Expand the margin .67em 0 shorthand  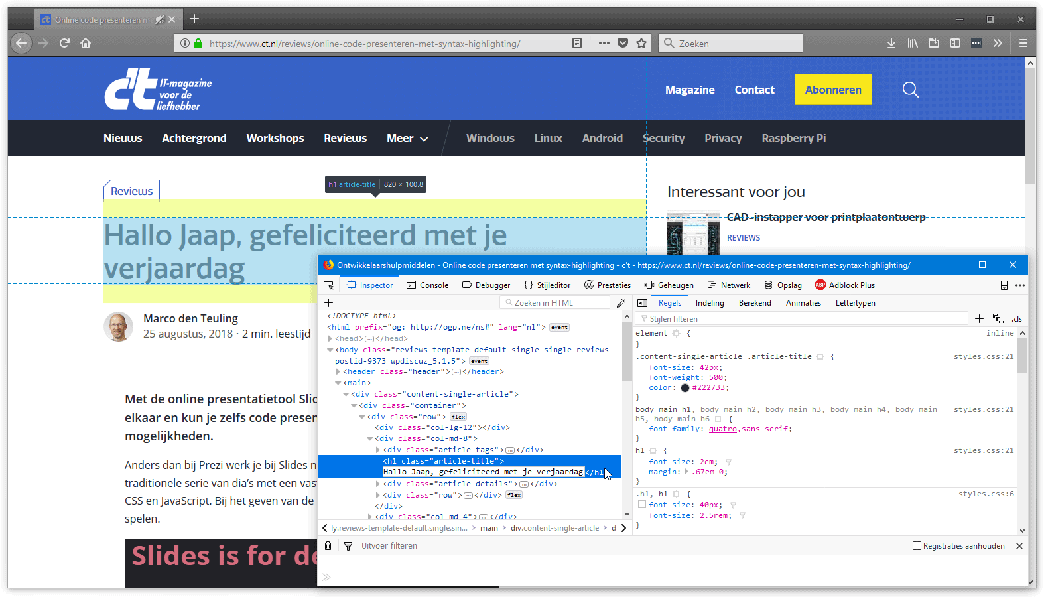coord(686,472)
